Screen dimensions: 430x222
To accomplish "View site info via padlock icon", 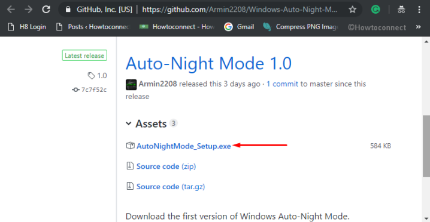I will [68, 10].
